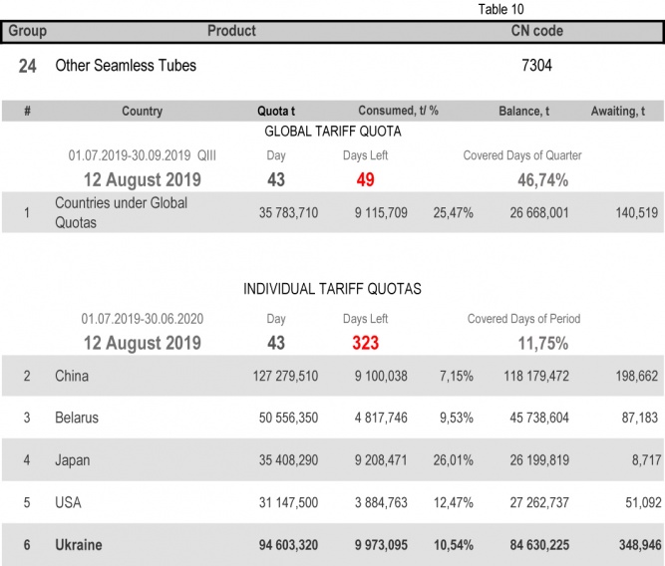
Task: Select the Consumed, t/ % column header
Action: tap(399, 112)
